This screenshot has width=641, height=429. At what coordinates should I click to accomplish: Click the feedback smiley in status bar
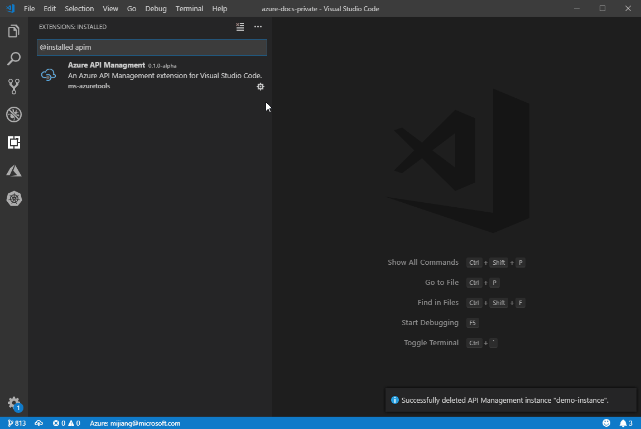pyautogui.click(x=606, y=423)
